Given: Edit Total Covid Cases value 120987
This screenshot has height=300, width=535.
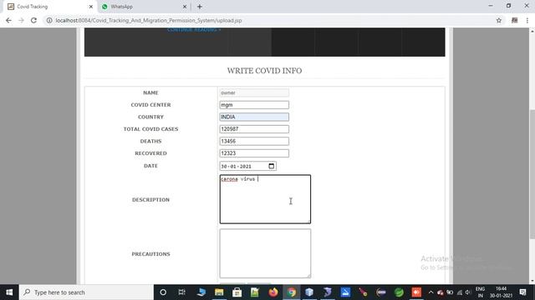Looking at the screenshot, I should tap(254, 129).
